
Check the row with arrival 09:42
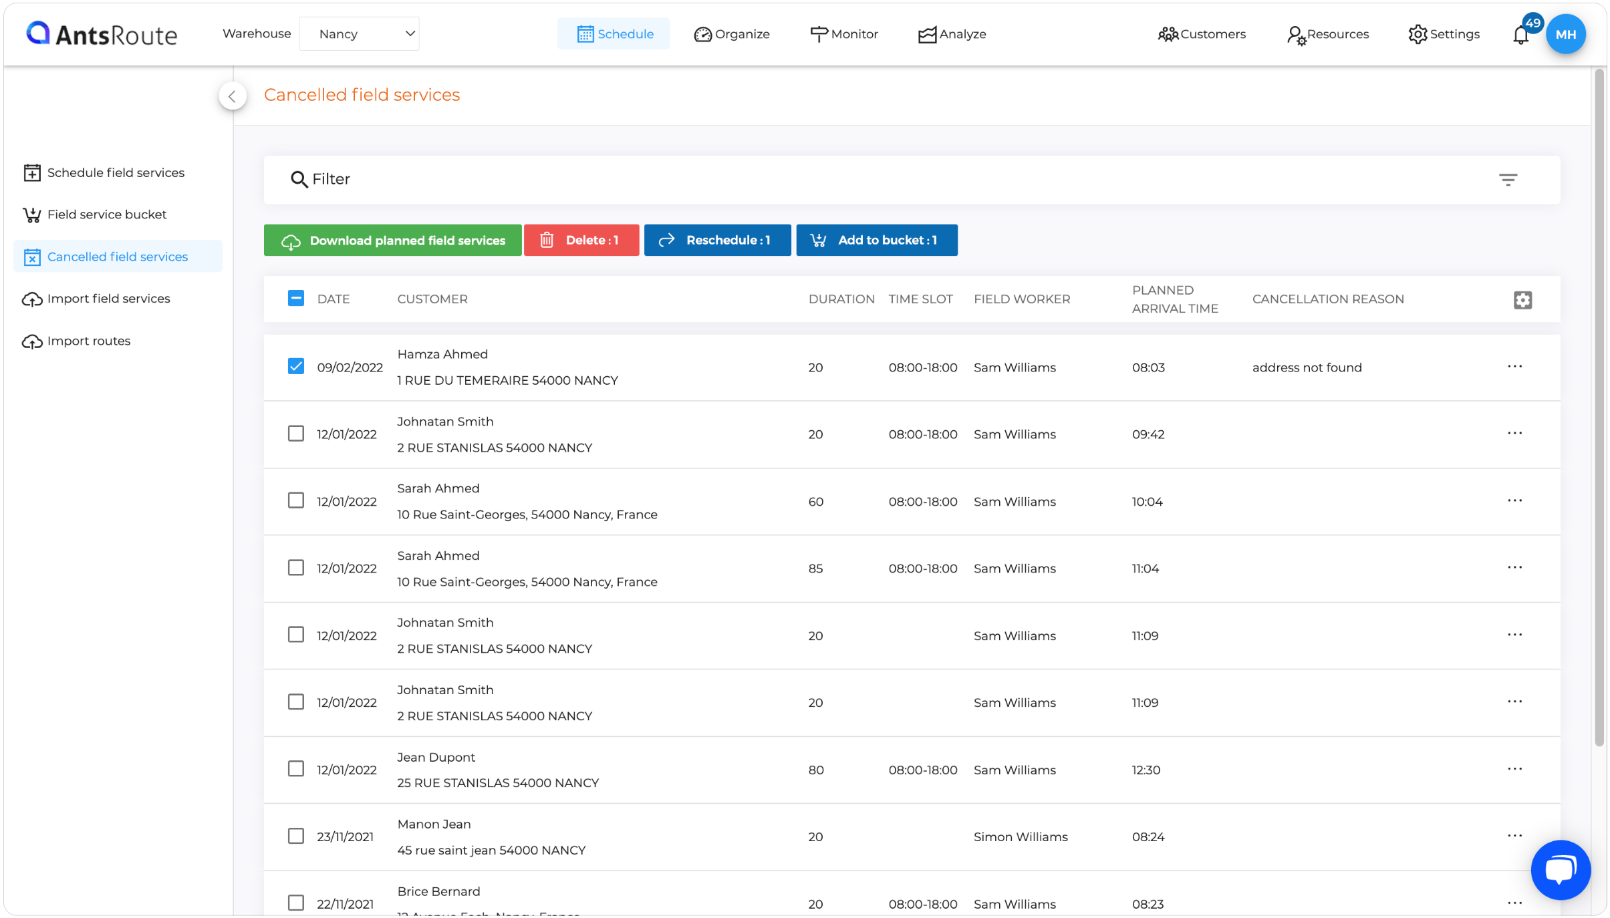point(296,434)
